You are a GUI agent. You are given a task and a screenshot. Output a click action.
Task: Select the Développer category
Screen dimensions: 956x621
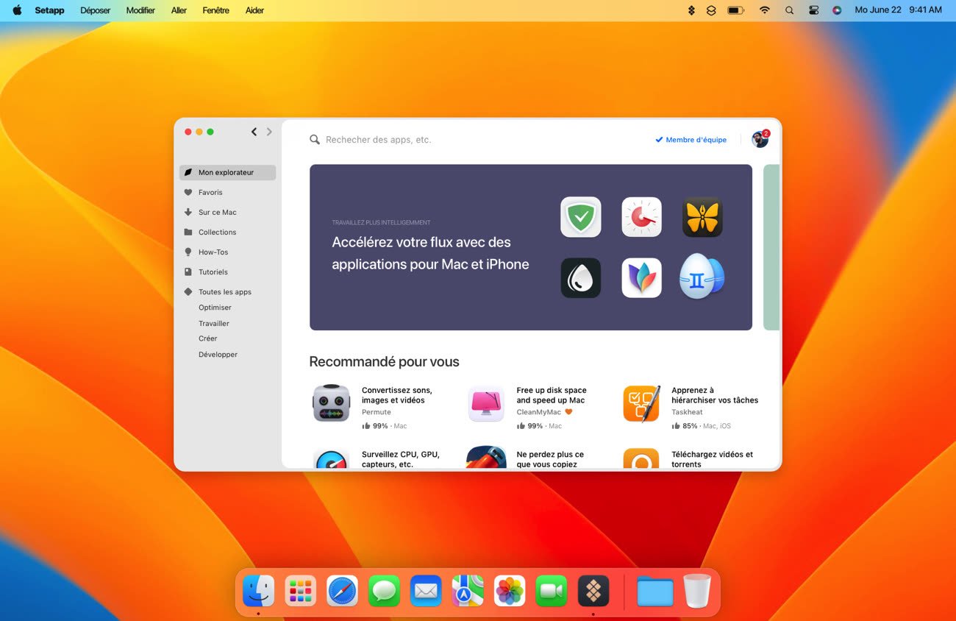[x=218, y=355]
